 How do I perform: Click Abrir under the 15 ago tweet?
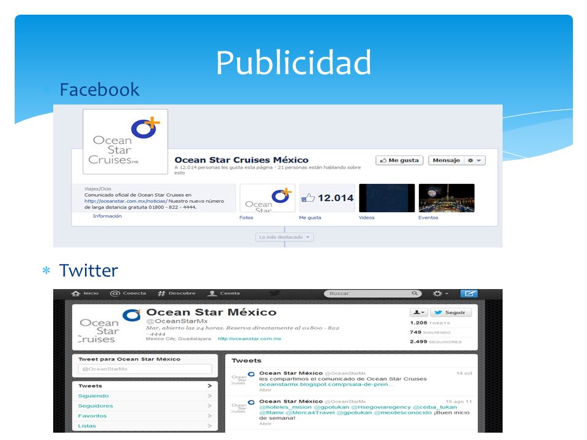(265, 424)
